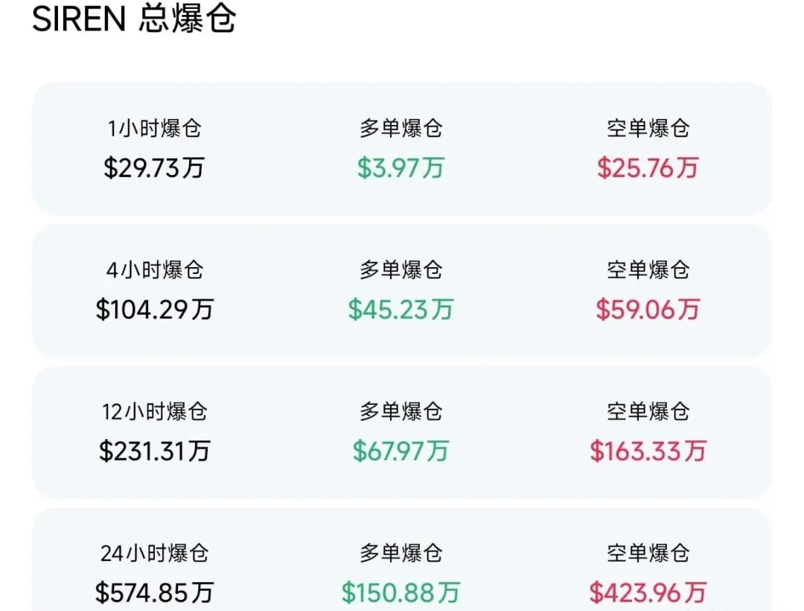The width and height of the screenshot is (804, 611).
Task: Select the 4小时爆仓 label
Action: coord(154,270)
